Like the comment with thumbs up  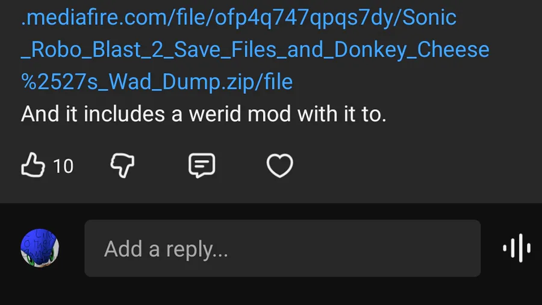(x=34, y=165)
